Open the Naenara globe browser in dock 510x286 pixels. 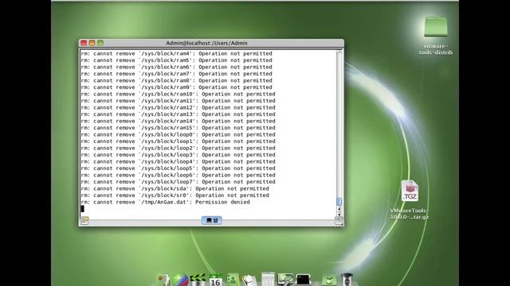pyautogui.click(x=180, y=280)
